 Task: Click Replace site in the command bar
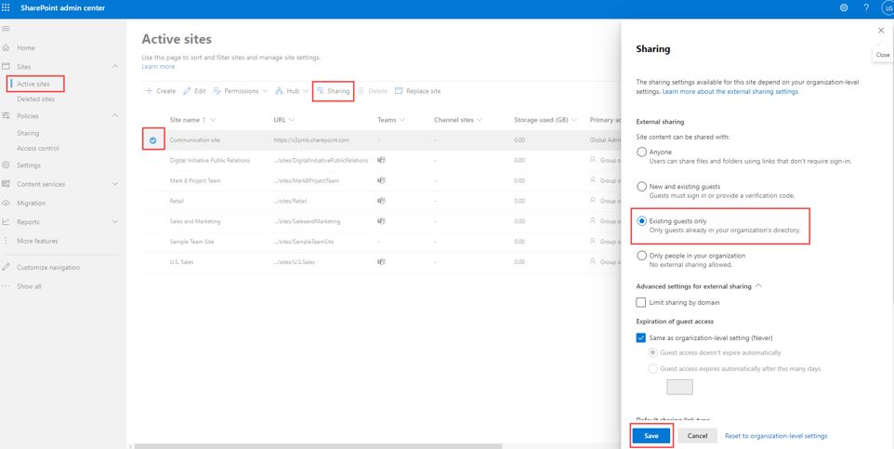tap(418, 91)
